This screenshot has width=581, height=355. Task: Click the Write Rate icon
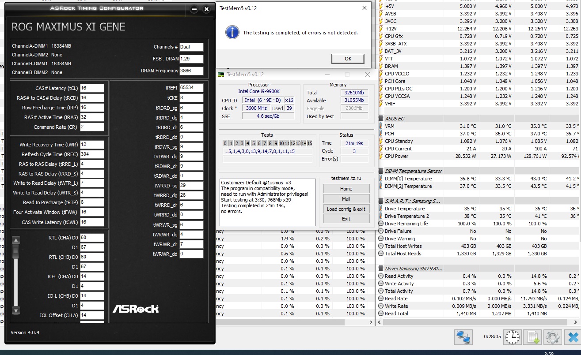coord(381,306)
